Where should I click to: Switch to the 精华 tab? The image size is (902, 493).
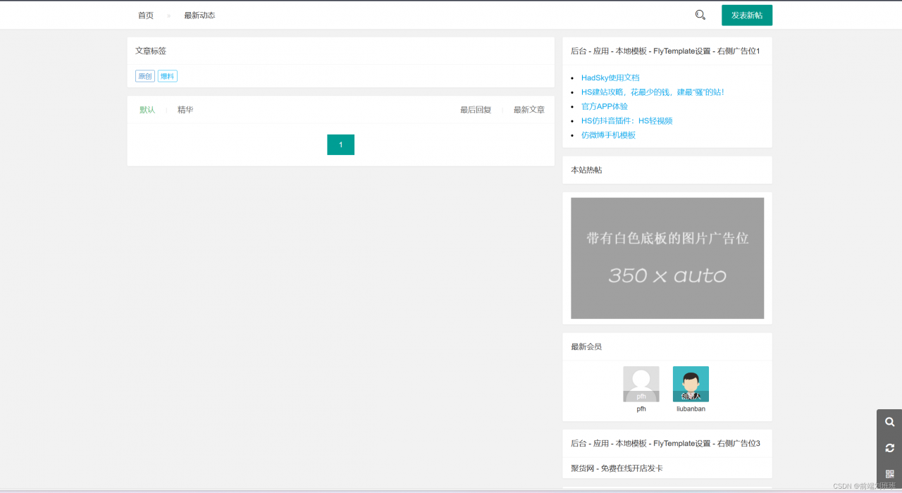coord(185,109)
